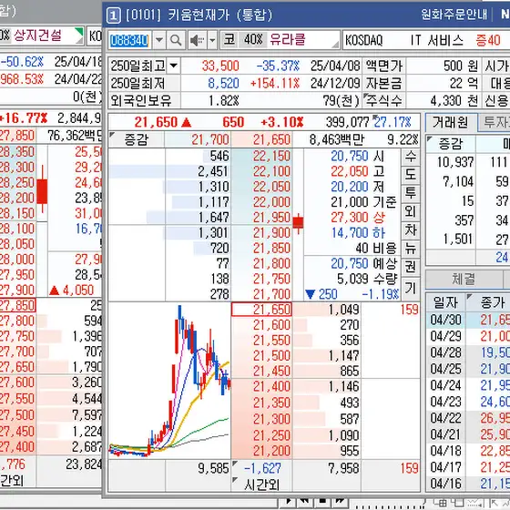The height and width of the screenshot is (510, 510).
Task: Click the highlighted bid price 21,650 in order book
Action: [x=262, y=310]
